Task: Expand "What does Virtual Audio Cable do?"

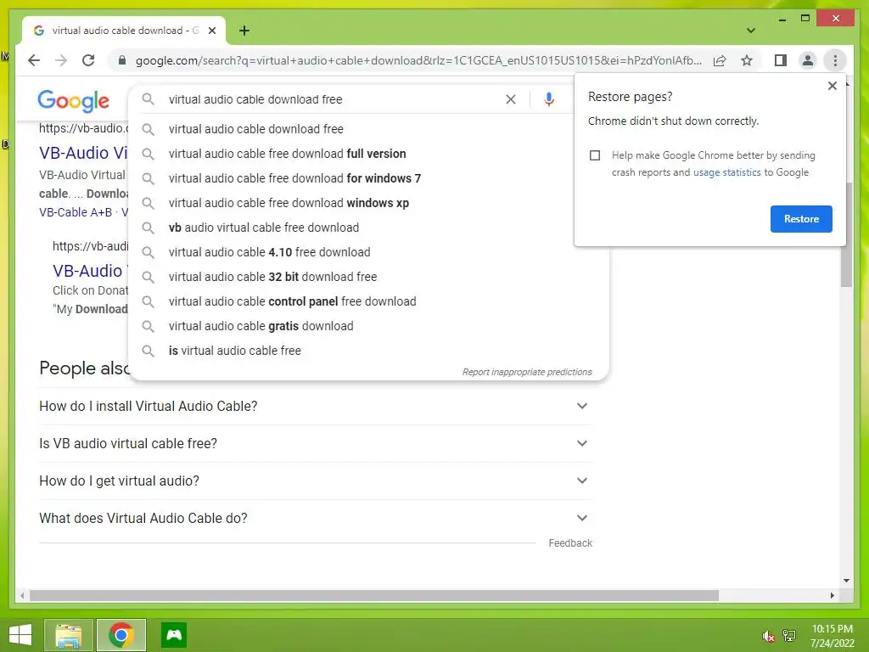Action: coord(316,518)
